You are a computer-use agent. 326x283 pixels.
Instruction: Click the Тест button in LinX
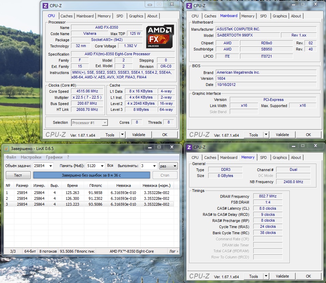18,175
